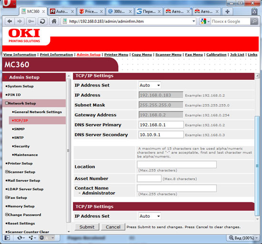
Task: Open the Printer Menu link
Action: (116, 54)
